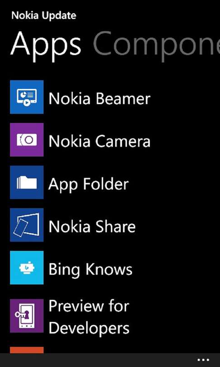Expand the bottom application bar strip

pyautogui.click(x=110, y=360)
